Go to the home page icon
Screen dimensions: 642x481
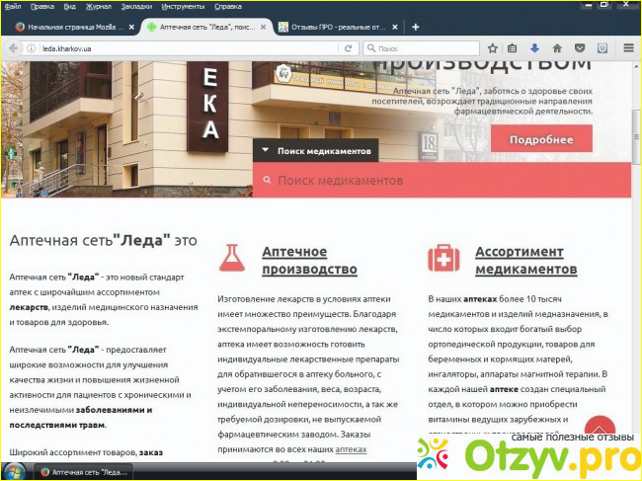[x=557, y=47]
